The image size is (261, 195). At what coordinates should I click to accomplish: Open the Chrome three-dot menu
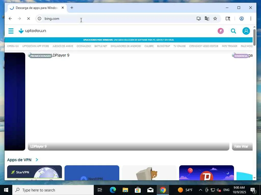tap(251, 19)
